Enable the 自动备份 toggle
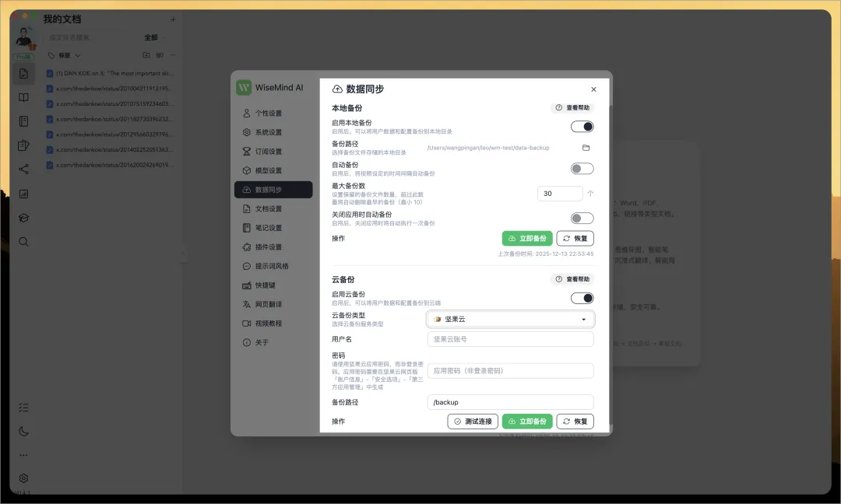Screen dimensions: 841x504 tap(582, 169)
